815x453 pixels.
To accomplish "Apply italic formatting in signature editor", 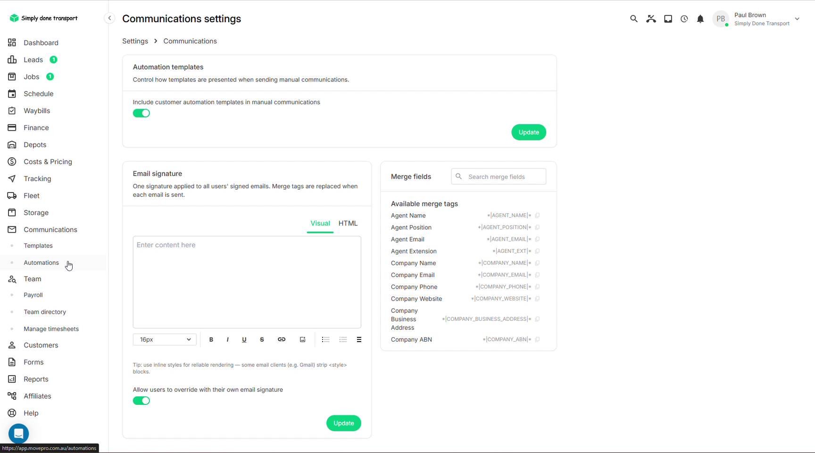I will coord(228,340).
